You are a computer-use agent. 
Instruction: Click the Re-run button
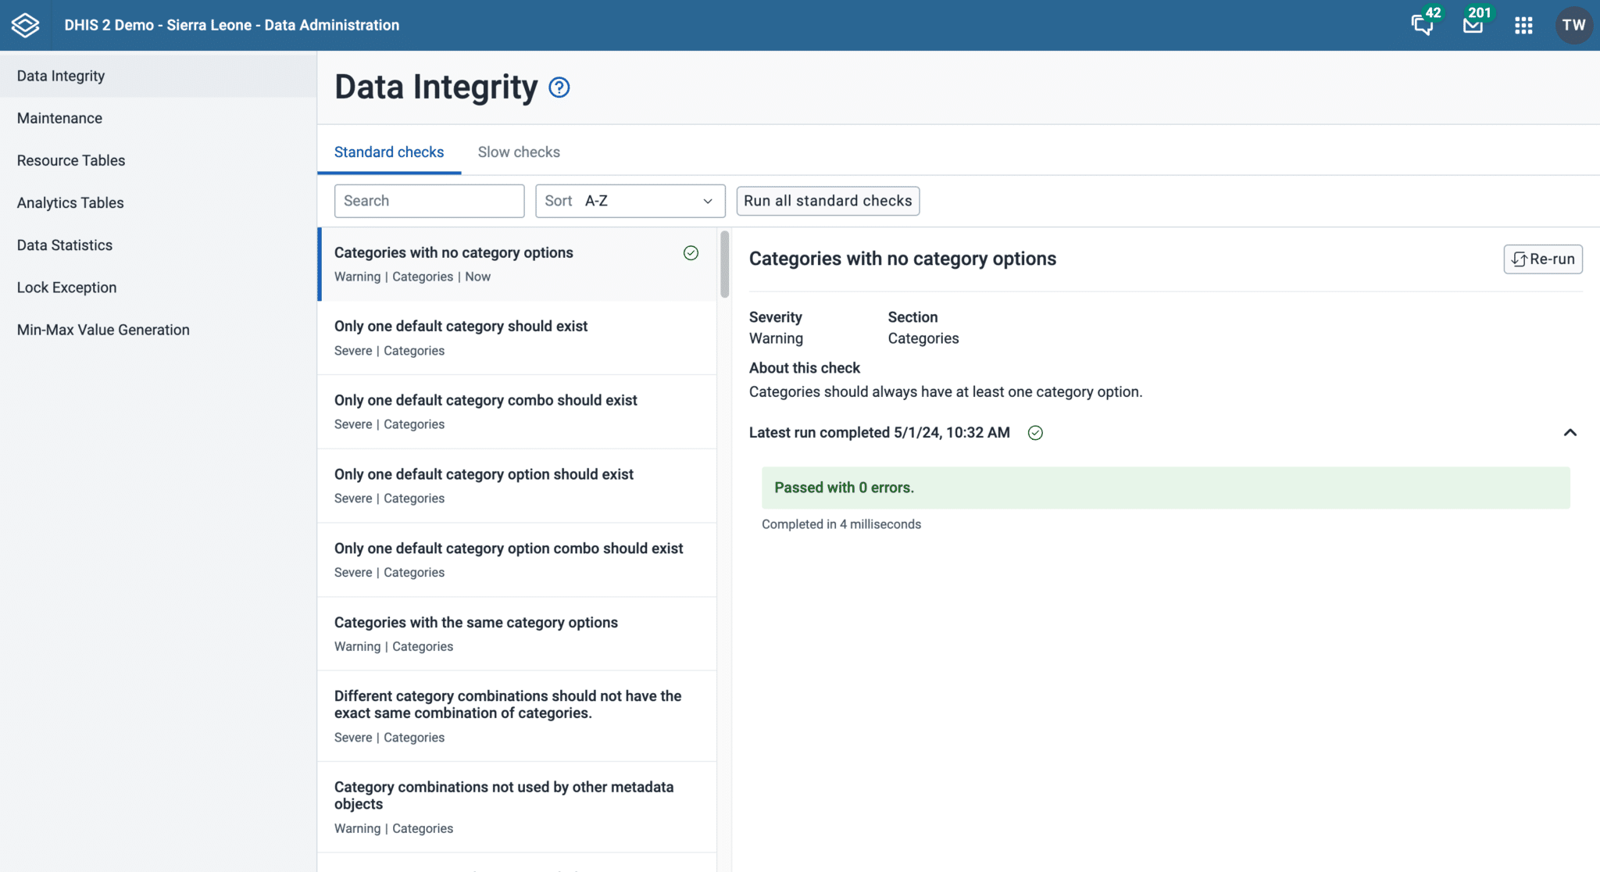coord(1543,259)
